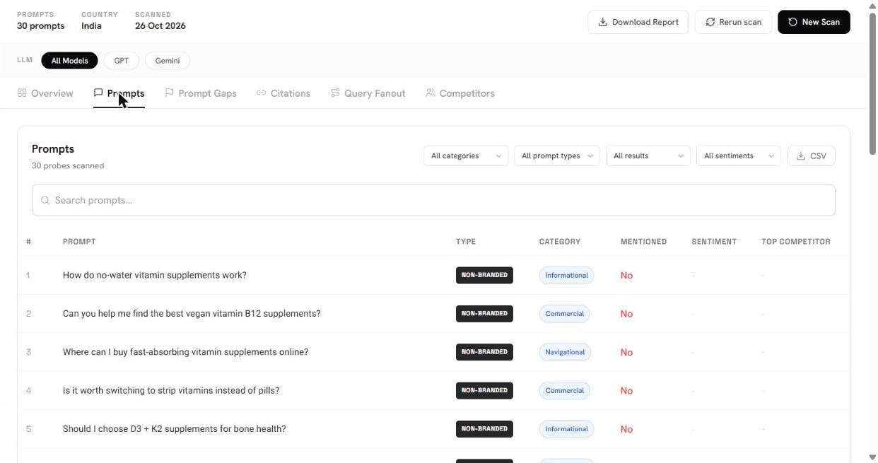Export prompts with the CSV button
Image resolution: width=878 pixels, height=463 pixels.
[x=811, y=156]
